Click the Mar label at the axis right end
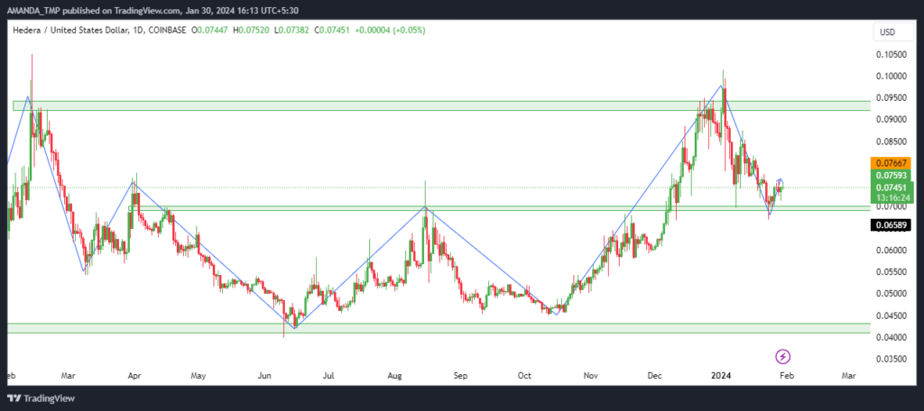 point(848,376)
